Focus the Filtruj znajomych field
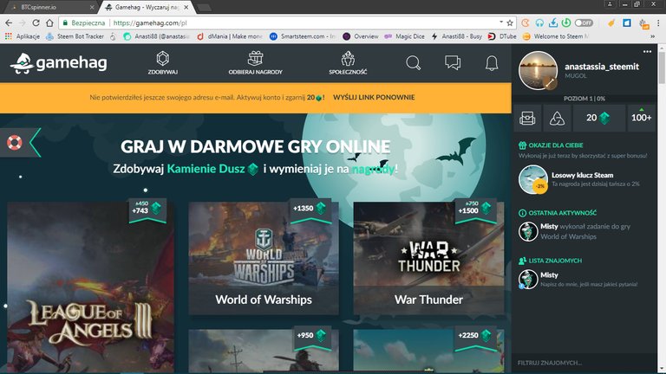Screen dimensions: 666x374 [584, 363]
